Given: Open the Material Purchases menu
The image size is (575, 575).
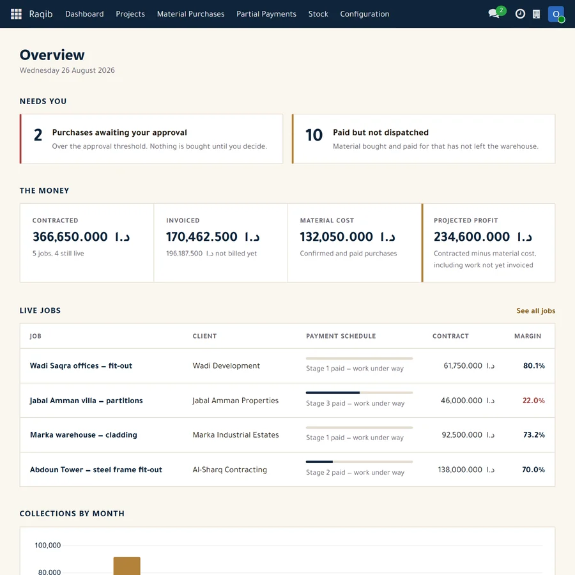Looking at the screenshot, I should pyautogui.click(x=190, y=14).
